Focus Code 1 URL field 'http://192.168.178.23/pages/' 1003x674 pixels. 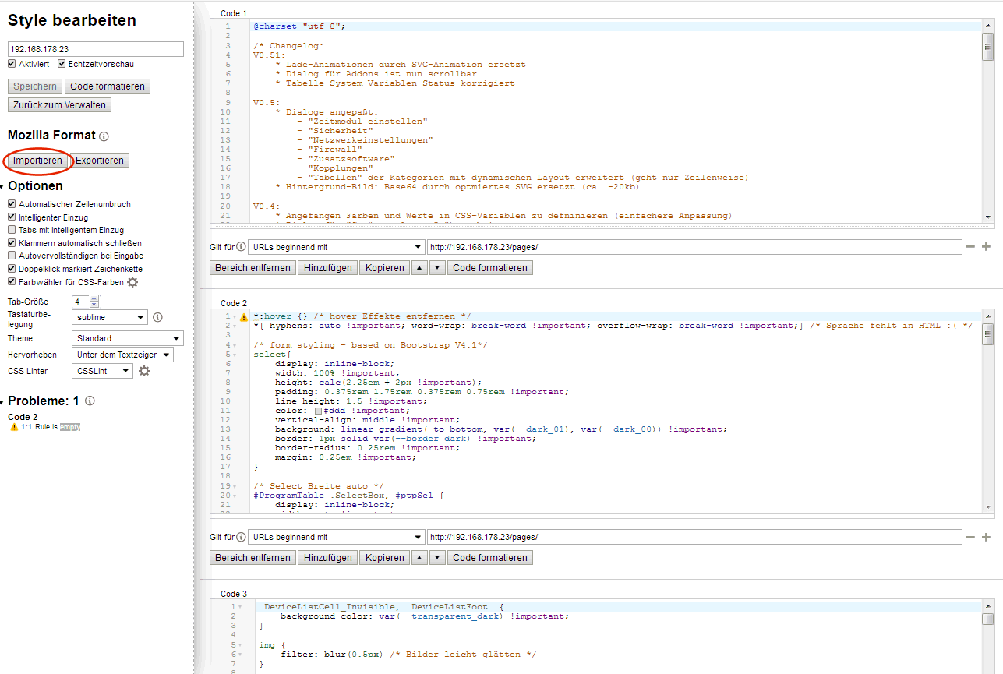694,247
